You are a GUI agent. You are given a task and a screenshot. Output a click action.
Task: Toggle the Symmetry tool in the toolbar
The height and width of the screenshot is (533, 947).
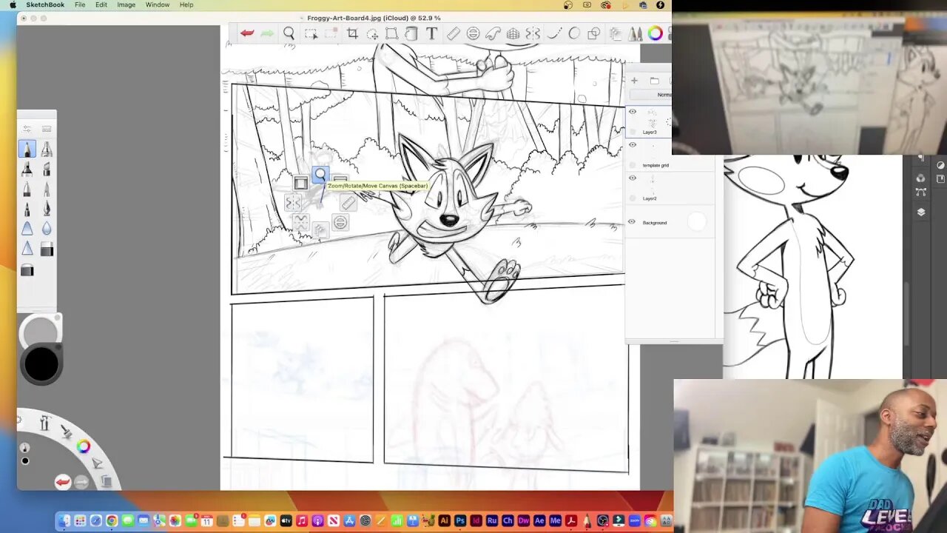[533, 33]
